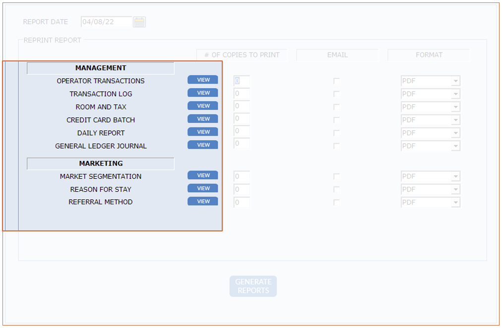The height and width of the screenshot is (328, 502).
Task: Click View next to Room and Tax
Action: pos(202,106)
